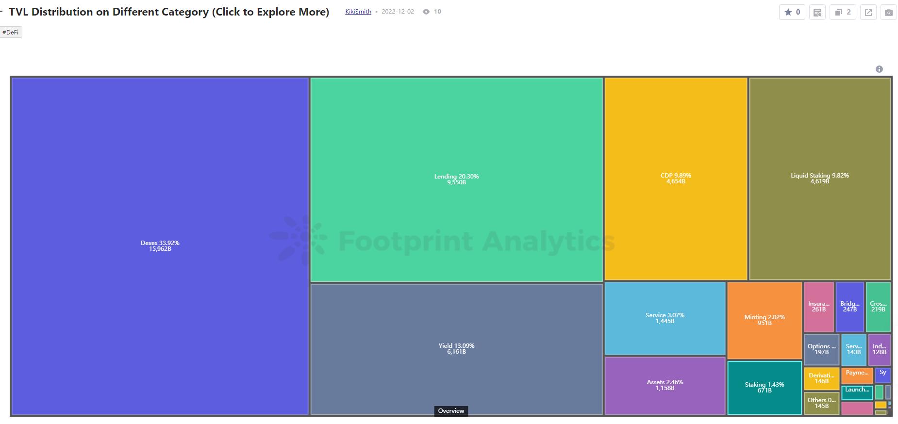Click the Overview label at chart bottom
The image size is (898, 424).
tap(451, 411)
